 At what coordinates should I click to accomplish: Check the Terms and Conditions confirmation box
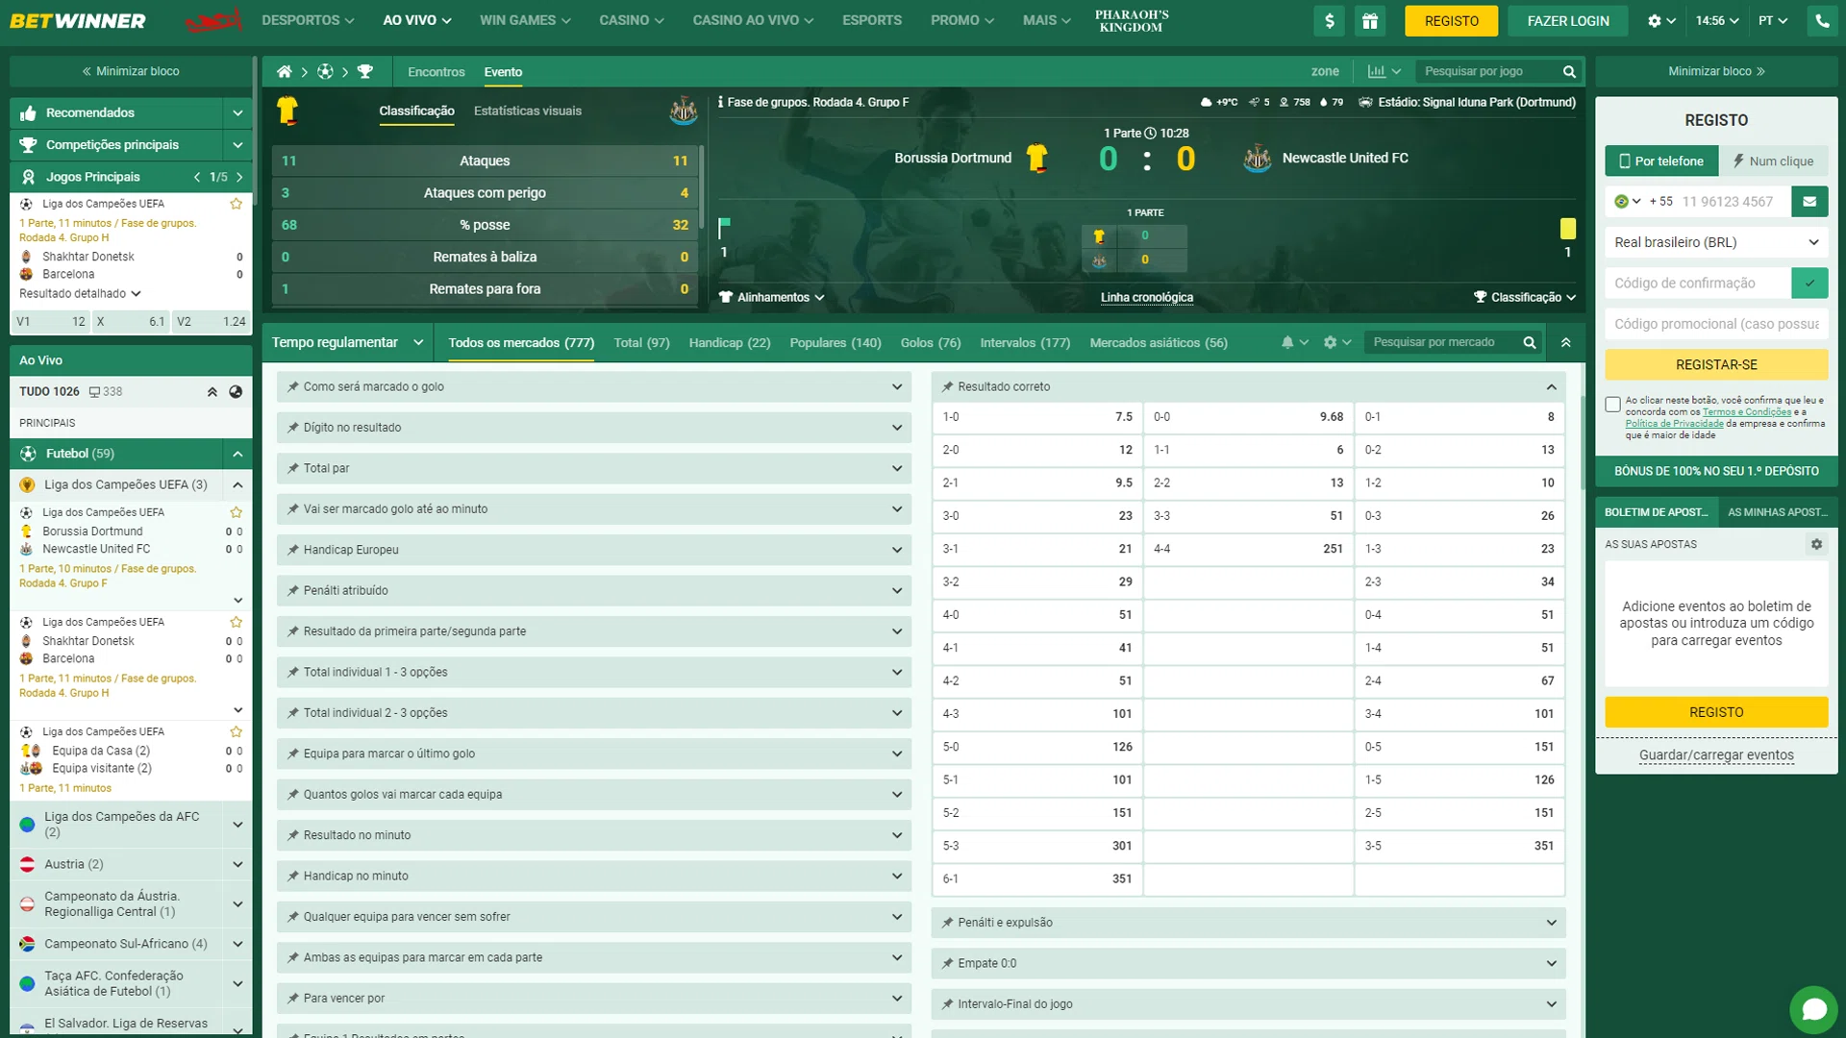(1611, 405)
